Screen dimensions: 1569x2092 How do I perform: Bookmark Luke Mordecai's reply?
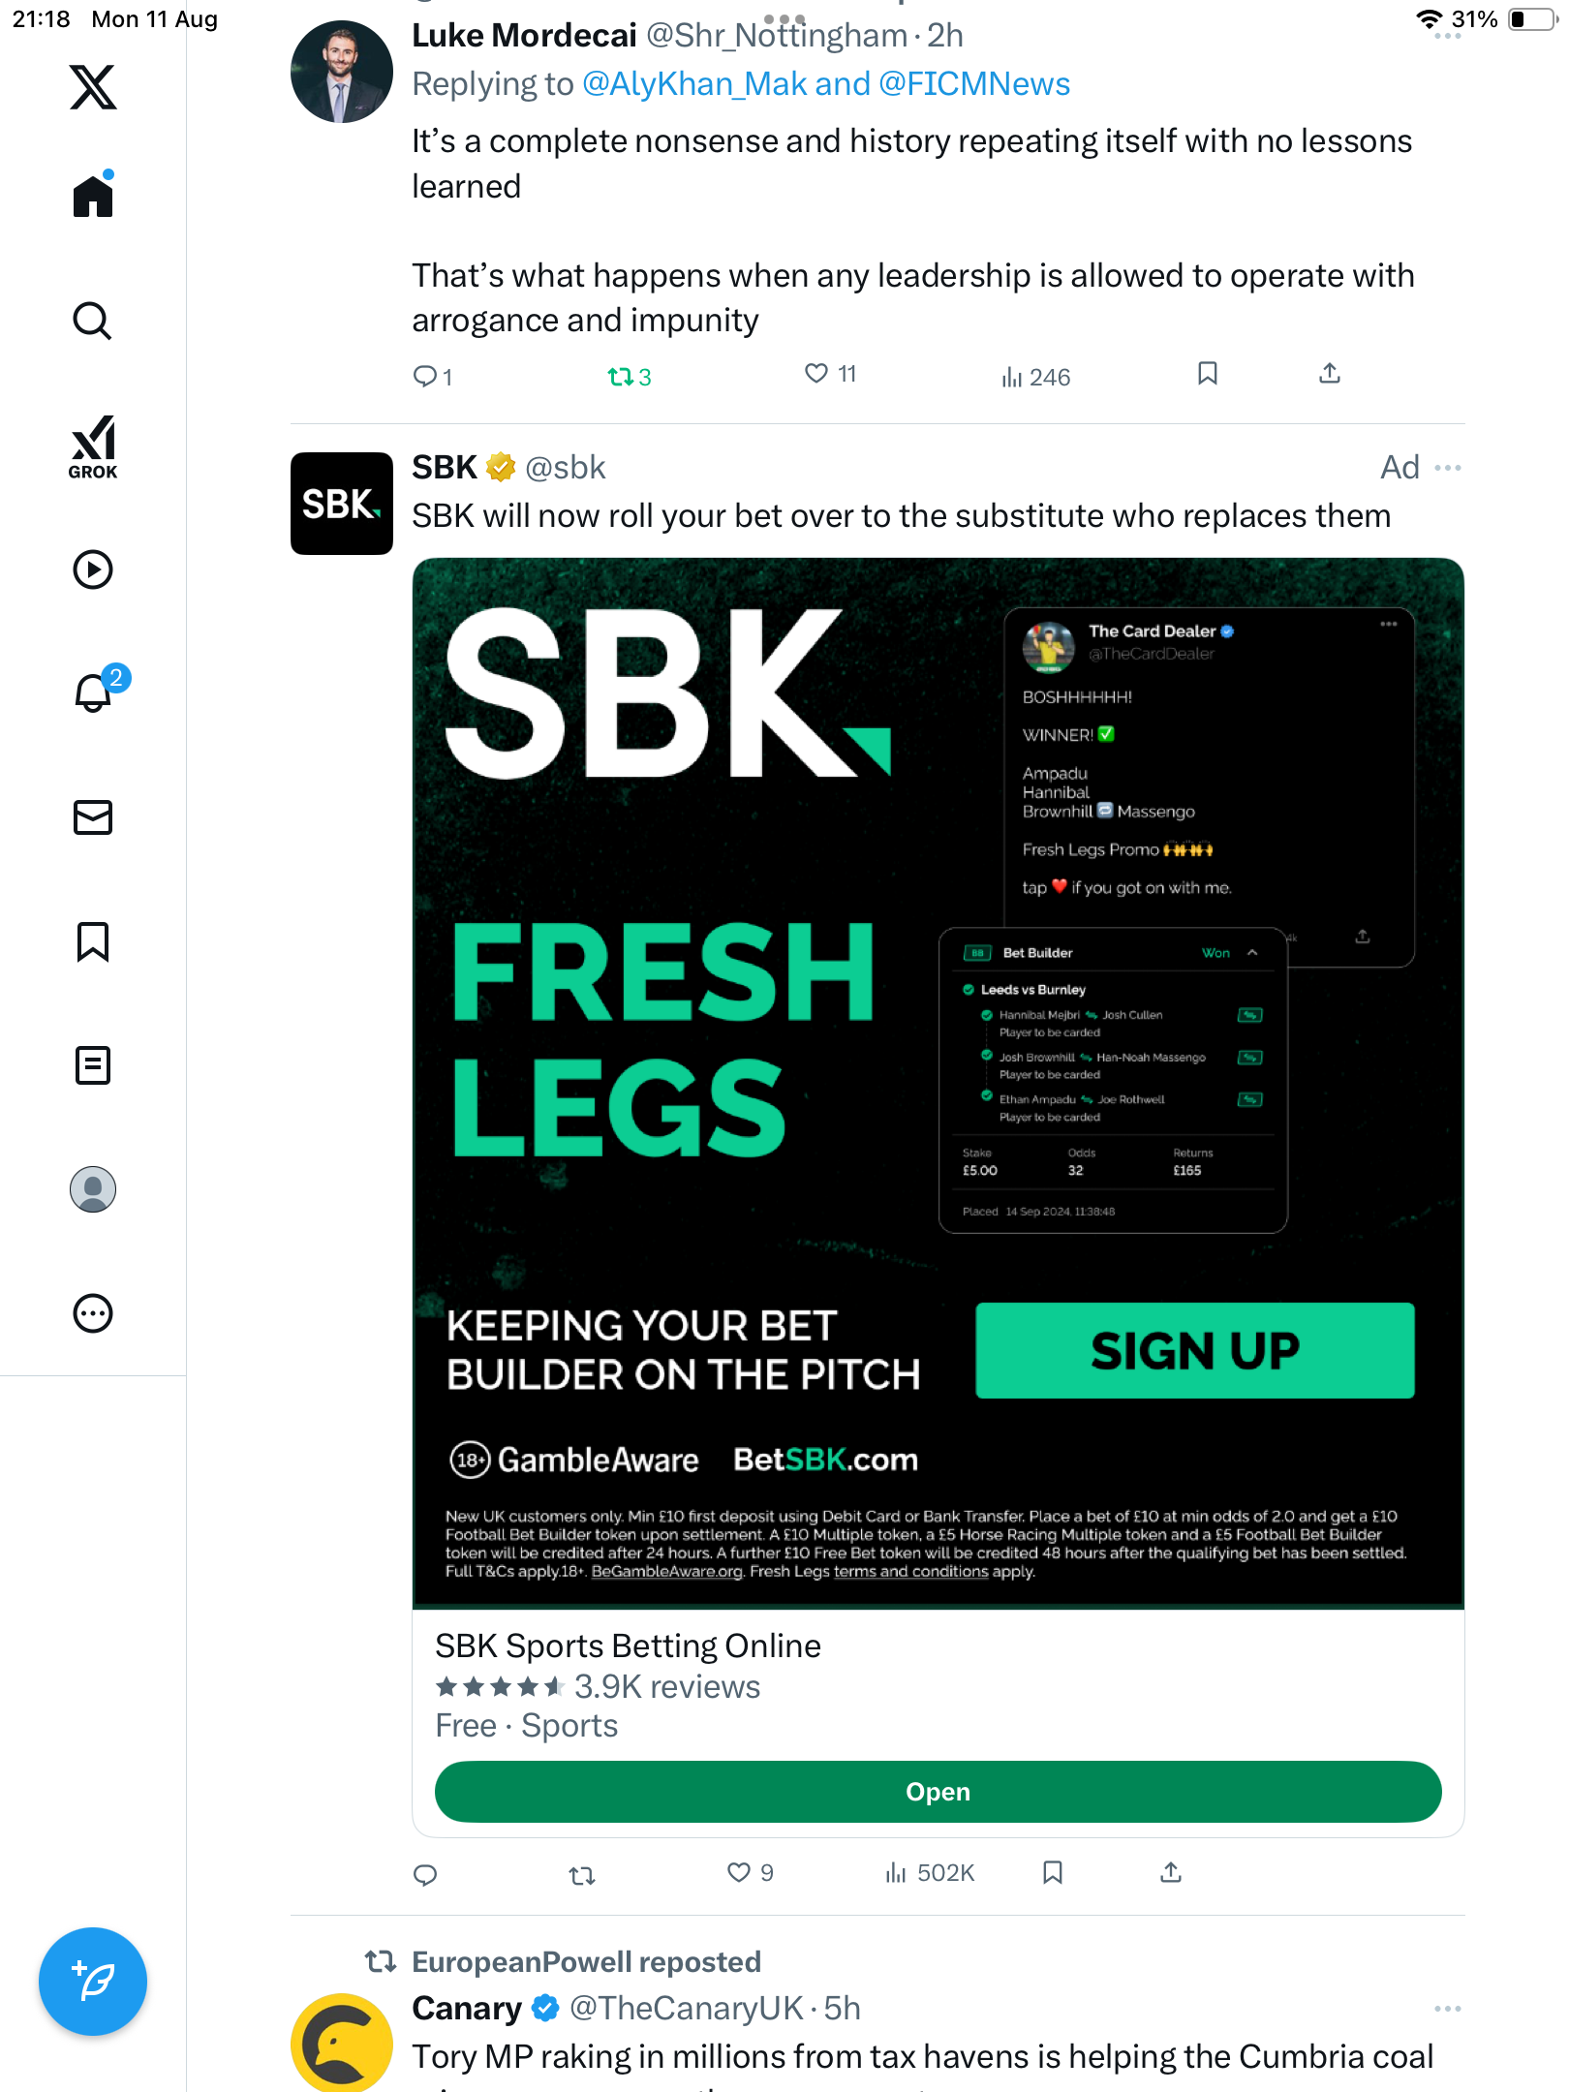click(x=1207, y=374)
